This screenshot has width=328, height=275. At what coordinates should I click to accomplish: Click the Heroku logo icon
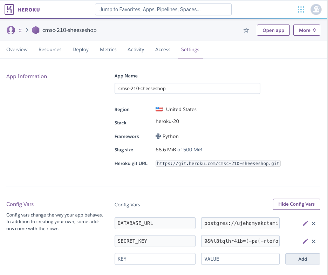[x=9, y=9]
